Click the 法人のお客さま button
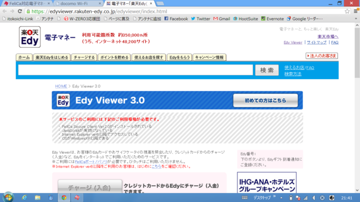 point(322,56)
